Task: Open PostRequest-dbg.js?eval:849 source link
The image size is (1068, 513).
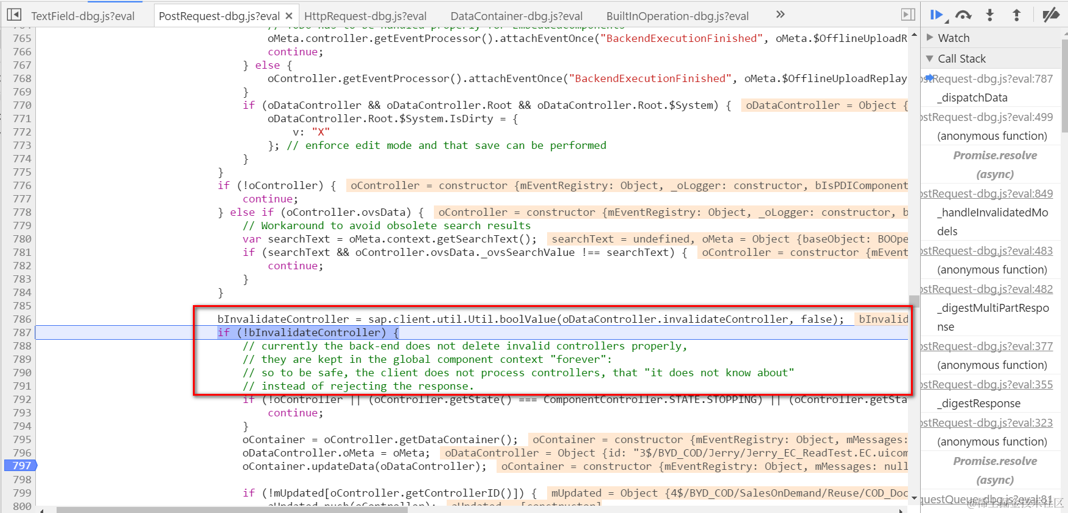Action: point(987,193)
